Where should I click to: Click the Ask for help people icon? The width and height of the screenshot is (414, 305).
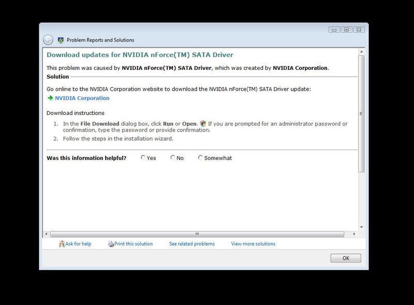click(62, 244)
